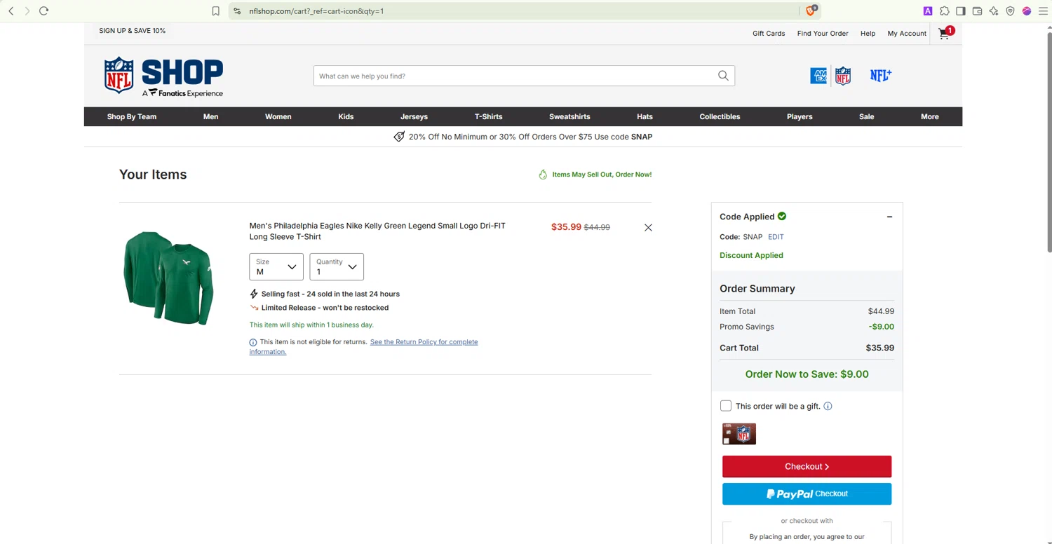Image resolution: width=1052 pixels, height=544 pixels.
Task: Click the promo tag icon in the banner
Action: click(399, 137)
